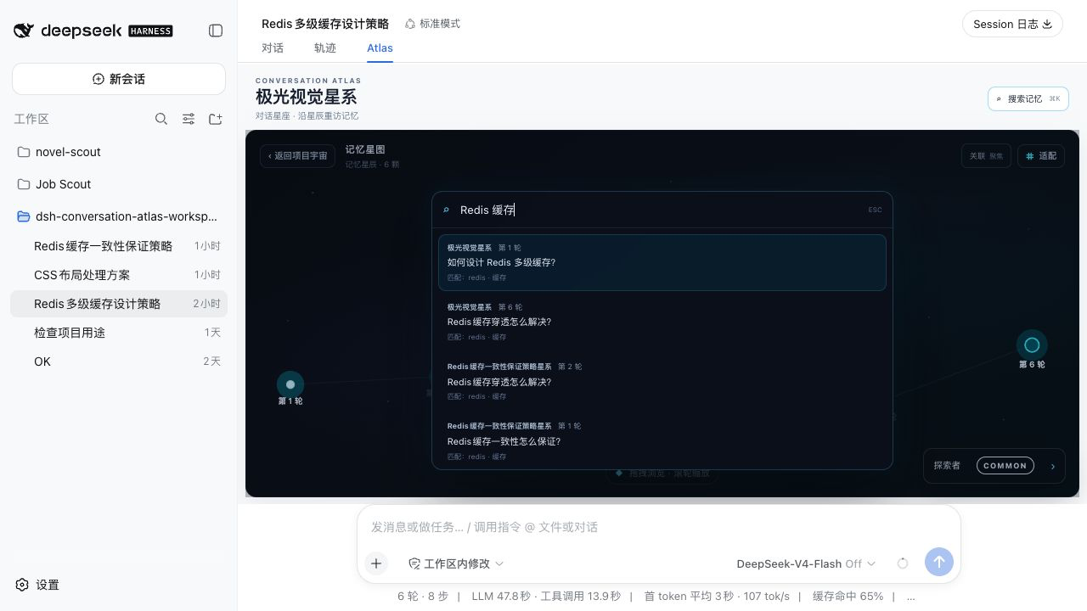The height and width of the screenshot is (611, 1087).
Task: Click the settings gear icon
Action: (x=22, y=585)
